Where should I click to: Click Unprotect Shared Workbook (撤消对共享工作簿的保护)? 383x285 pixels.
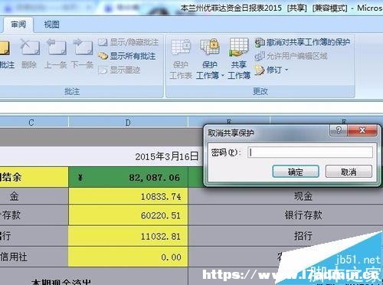pos(302,42)
